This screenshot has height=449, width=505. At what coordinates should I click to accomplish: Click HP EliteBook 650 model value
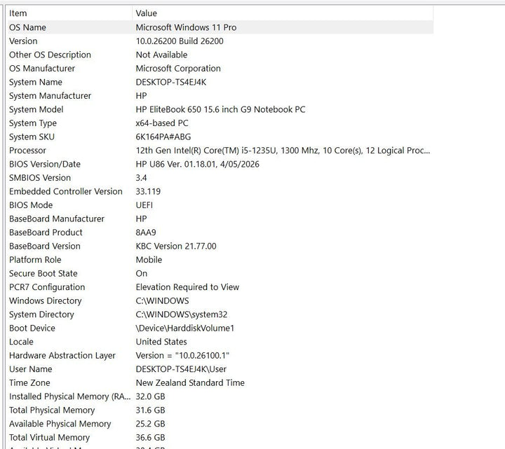220,109
